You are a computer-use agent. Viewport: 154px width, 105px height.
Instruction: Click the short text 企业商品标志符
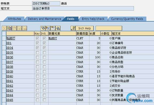point(122,52)
